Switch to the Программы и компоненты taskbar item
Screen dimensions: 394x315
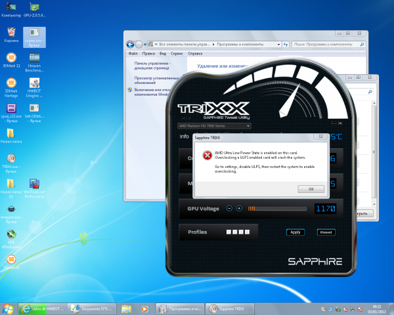[x=180, y=308]
